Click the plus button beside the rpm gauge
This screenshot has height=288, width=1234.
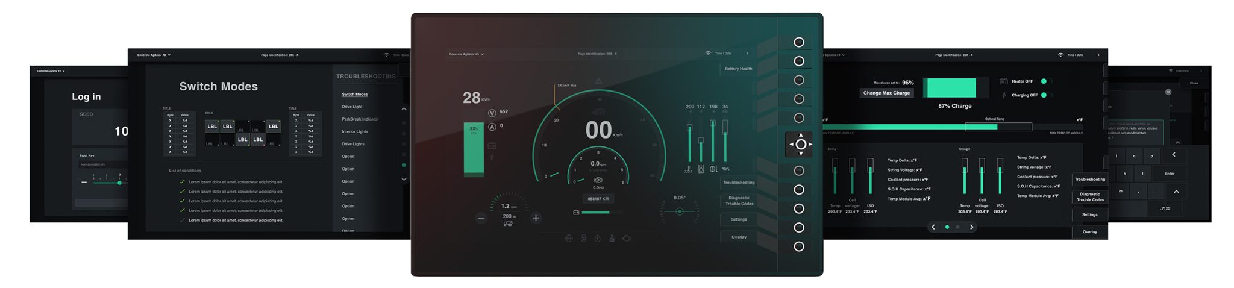[536, 218]
